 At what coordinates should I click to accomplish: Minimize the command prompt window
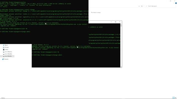[111, 22]
